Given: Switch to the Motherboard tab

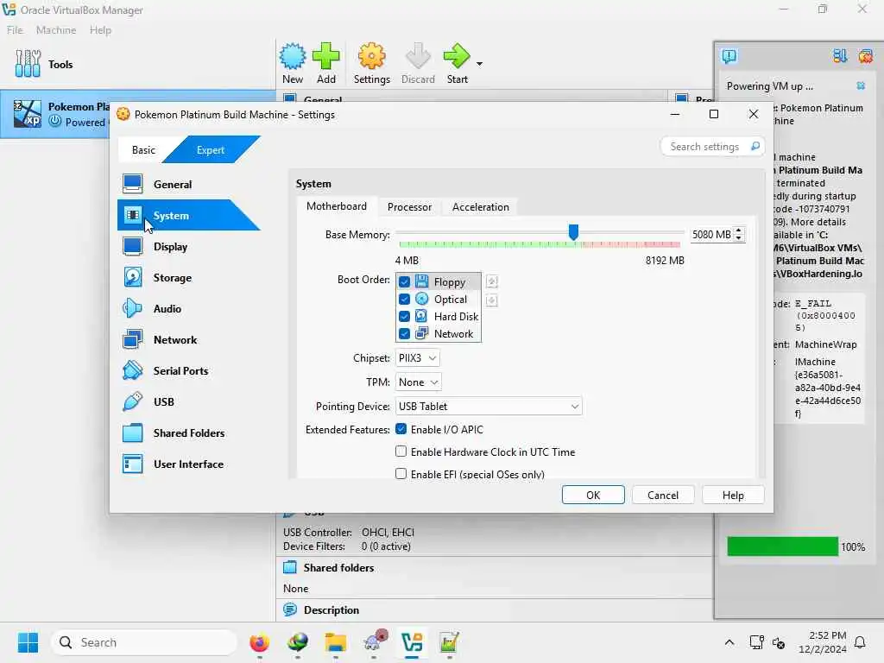Looking at the screenshot, I should pyautogui.click(x=337, y=206).
